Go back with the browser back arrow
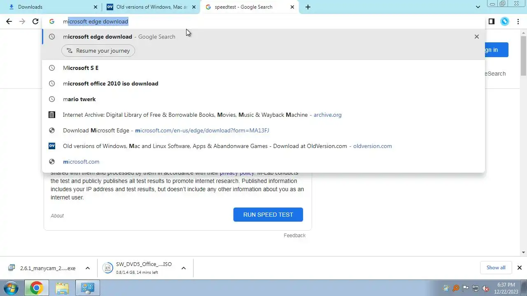527x296 pixels. pyautogui.click(x=9, y=21)
